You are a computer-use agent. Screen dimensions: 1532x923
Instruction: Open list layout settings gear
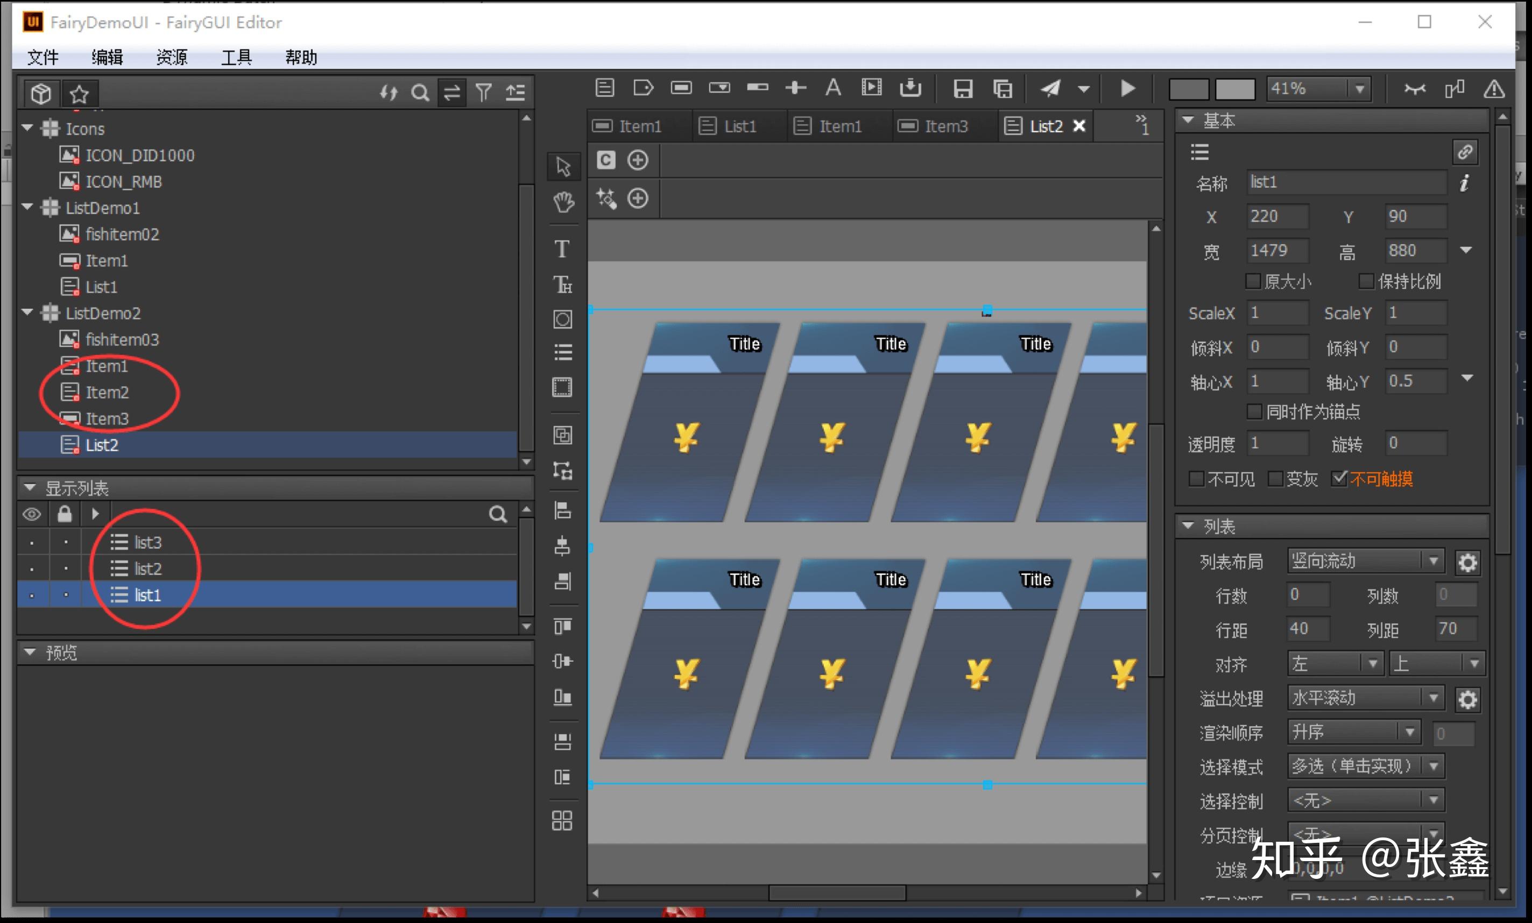click(1467, 563)
